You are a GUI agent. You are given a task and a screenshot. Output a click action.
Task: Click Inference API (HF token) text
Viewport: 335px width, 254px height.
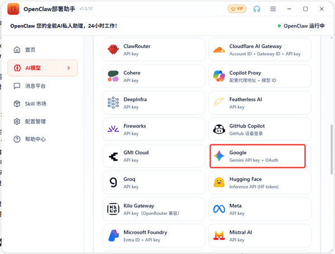click(x=254, y=187)
